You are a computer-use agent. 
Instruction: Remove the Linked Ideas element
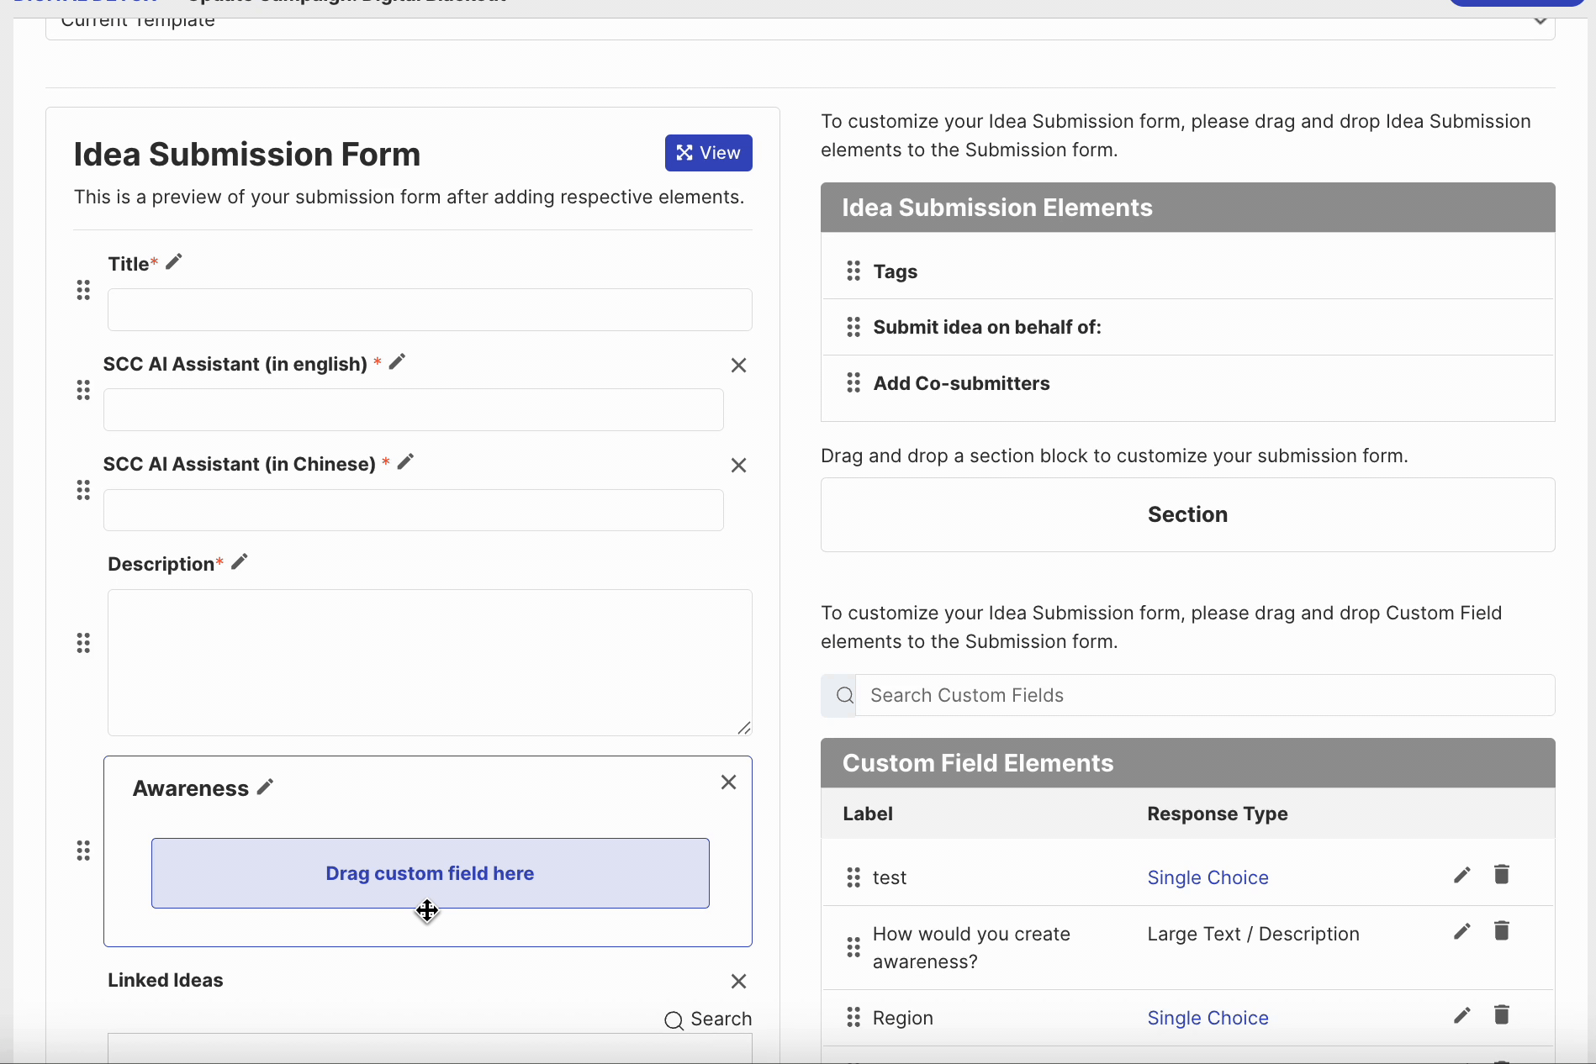click(738, 982)
